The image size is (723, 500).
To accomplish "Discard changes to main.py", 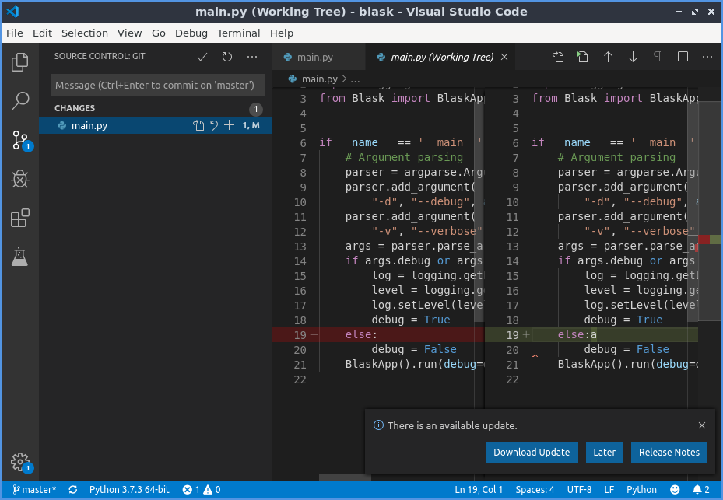I will (x=214, y=125).
